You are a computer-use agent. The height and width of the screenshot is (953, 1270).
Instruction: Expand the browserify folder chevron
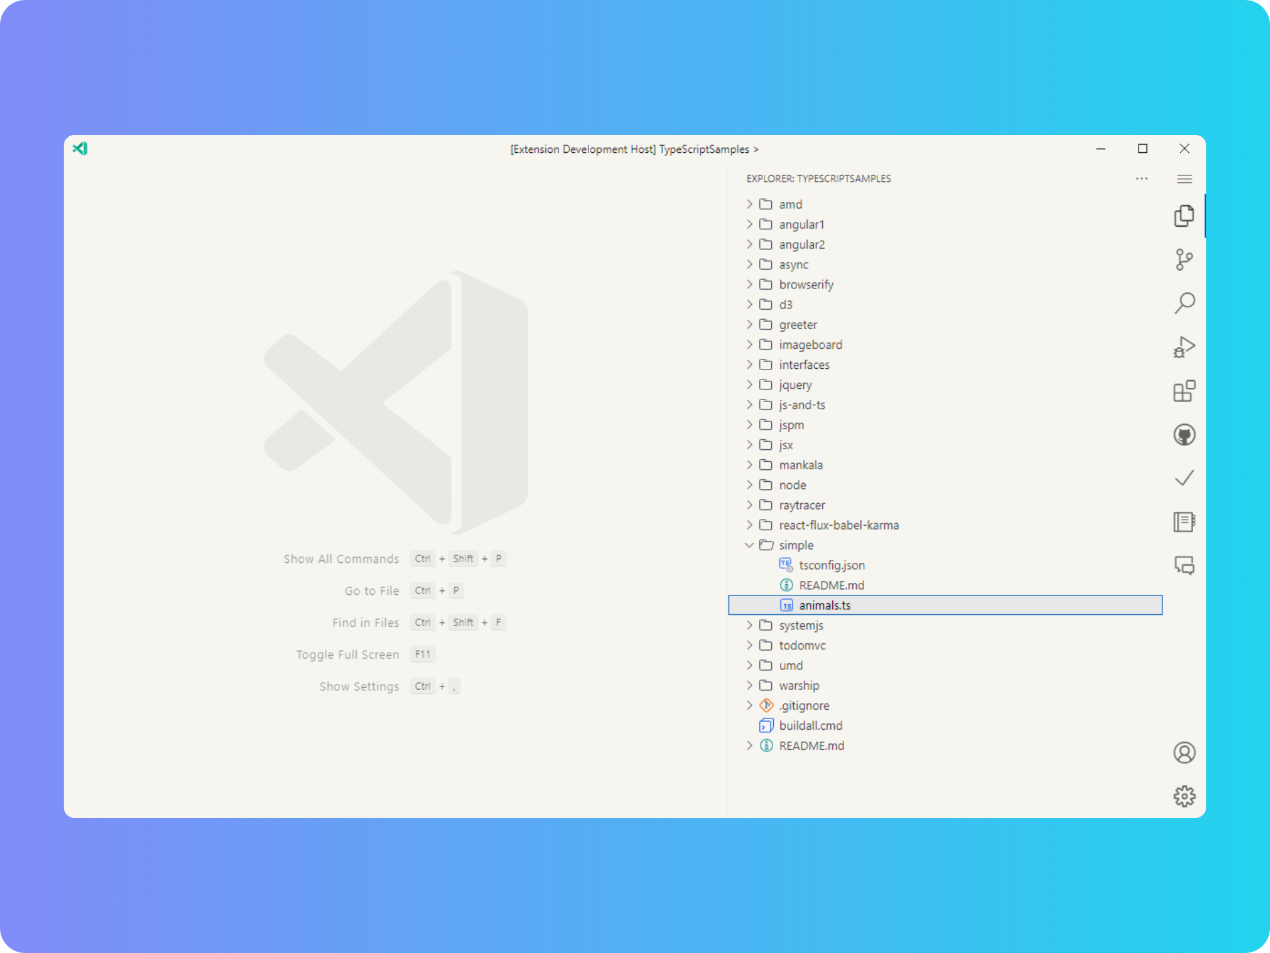click(x=749, y=284)
